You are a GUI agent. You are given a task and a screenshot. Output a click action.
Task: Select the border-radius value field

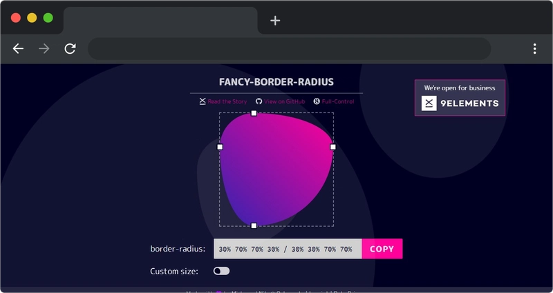click(x=288, y=249)
